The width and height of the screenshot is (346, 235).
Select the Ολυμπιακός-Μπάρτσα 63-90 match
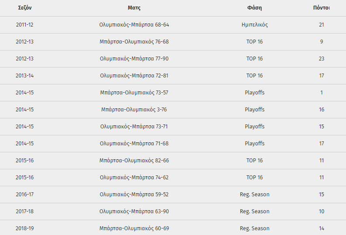click(134, 211)
